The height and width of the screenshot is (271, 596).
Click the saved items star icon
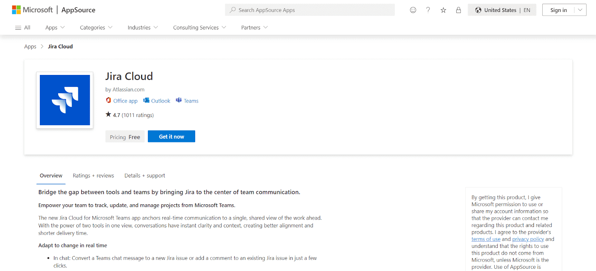pyautogui.click(x=443, y=10)
